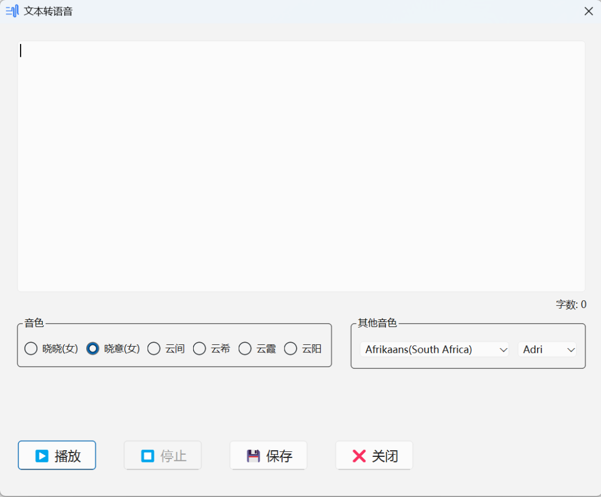This screenshot has width=601, height=497.
Task: Select the 晓晓(女) voice radio button
Action: pyautogui.click(x=51, y=348)
